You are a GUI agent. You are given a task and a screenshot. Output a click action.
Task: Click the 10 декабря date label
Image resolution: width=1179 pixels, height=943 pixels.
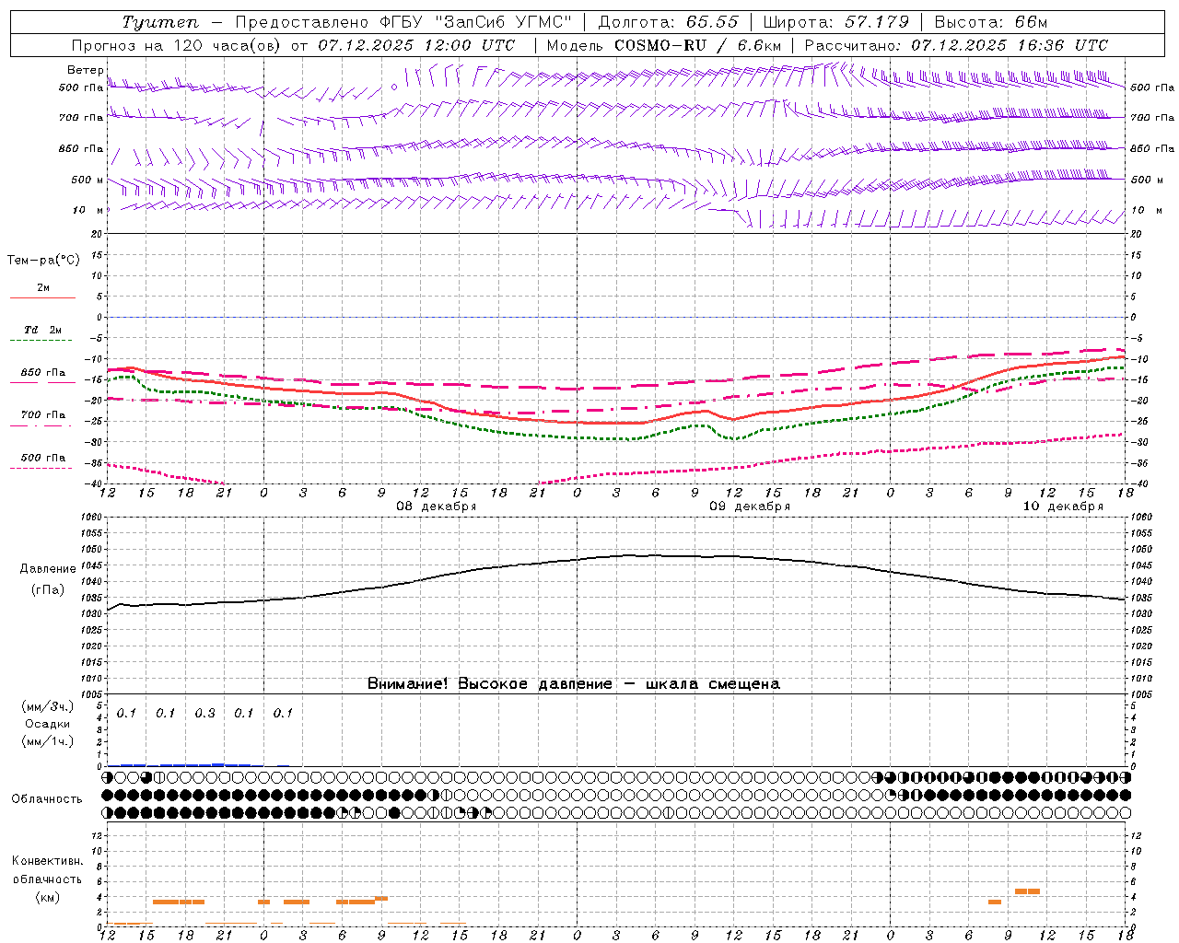[x=1063, y=506]
